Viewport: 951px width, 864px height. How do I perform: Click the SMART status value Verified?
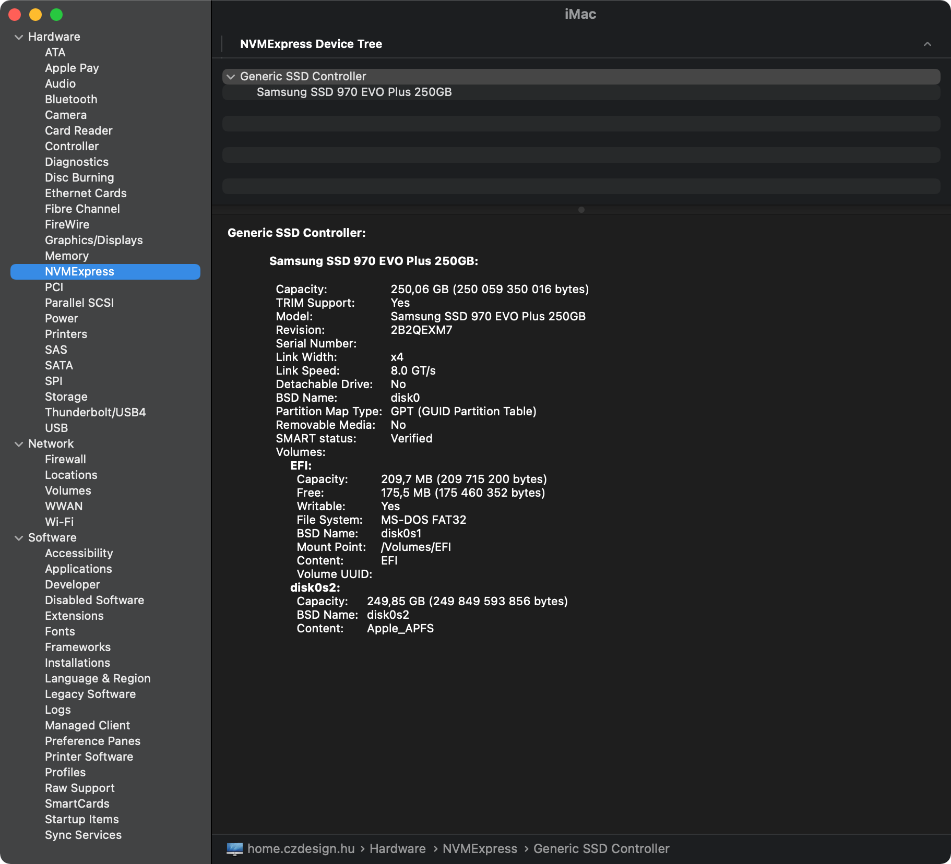[412, 439]
